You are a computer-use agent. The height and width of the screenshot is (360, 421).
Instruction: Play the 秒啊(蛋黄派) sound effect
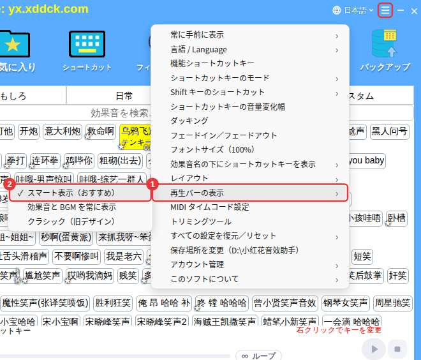click(x=66, y=237)
